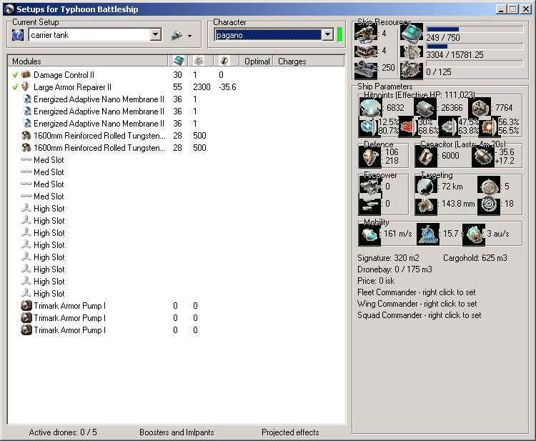536x441 pixels.
Task: Open Projected effects in the status bar
Action: click(x=290, y=432)
